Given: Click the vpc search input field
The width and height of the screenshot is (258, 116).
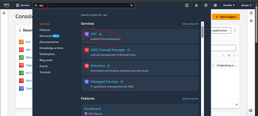Looking at the screenshot, I should click(x=84, y=5).
